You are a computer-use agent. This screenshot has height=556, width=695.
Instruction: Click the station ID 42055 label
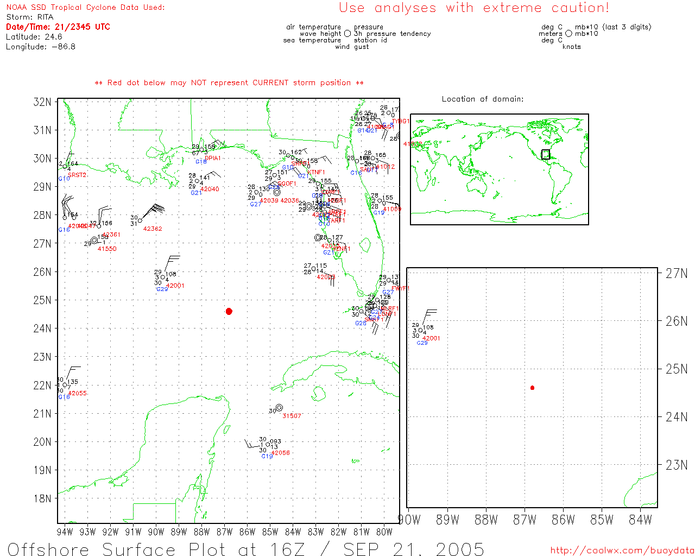77,393
